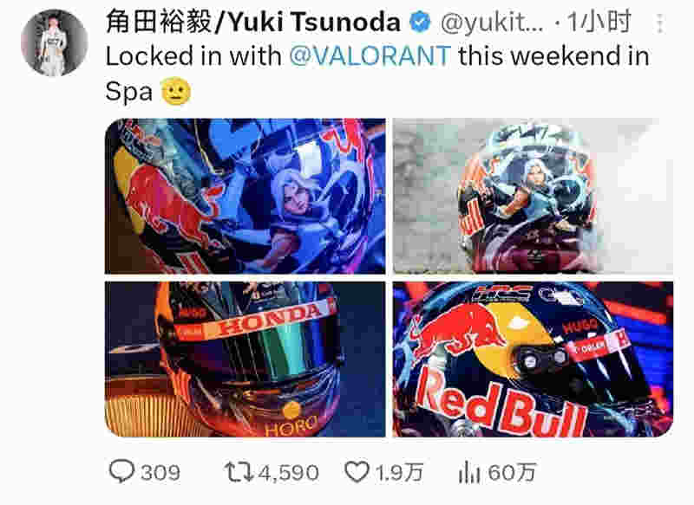694x505 pixels.
Task: Open the reply comment icon
Action: click(121, 472)
